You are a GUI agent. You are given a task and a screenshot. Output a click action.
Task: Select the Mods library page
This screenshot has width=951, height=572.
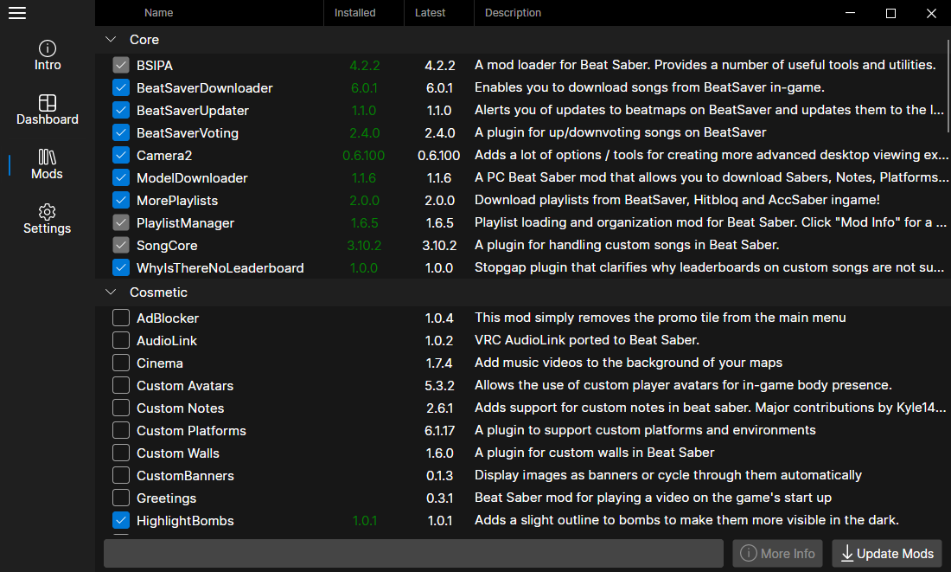48,164
